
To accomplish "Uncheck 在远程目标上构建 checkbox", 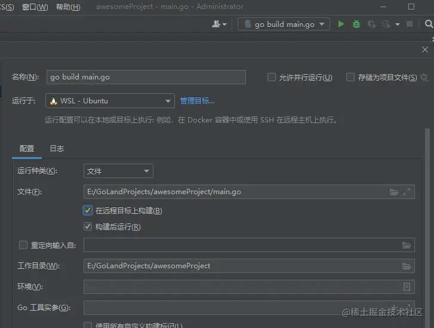I will pyautogui.click(x=88, y=210).
